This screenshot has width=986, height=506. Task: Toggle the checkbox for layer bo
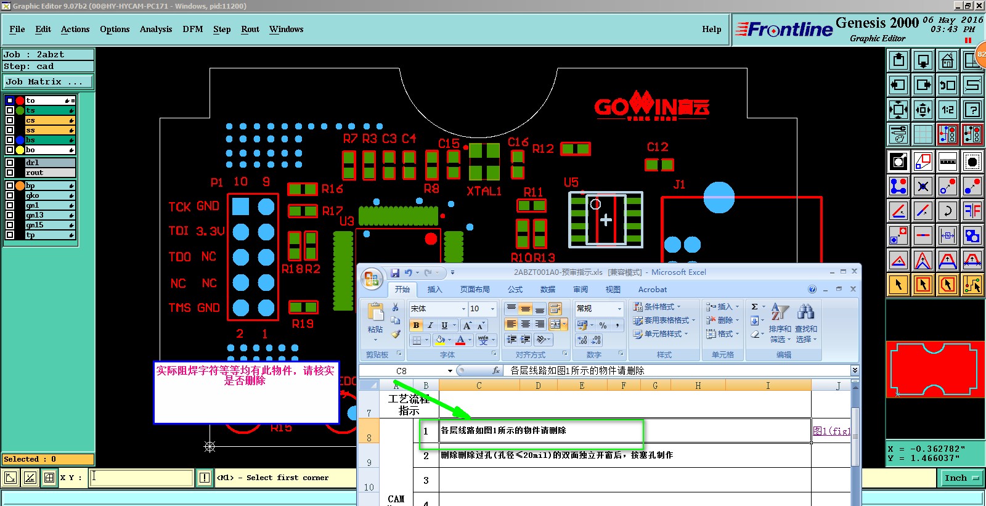click(x=10, y=150)
